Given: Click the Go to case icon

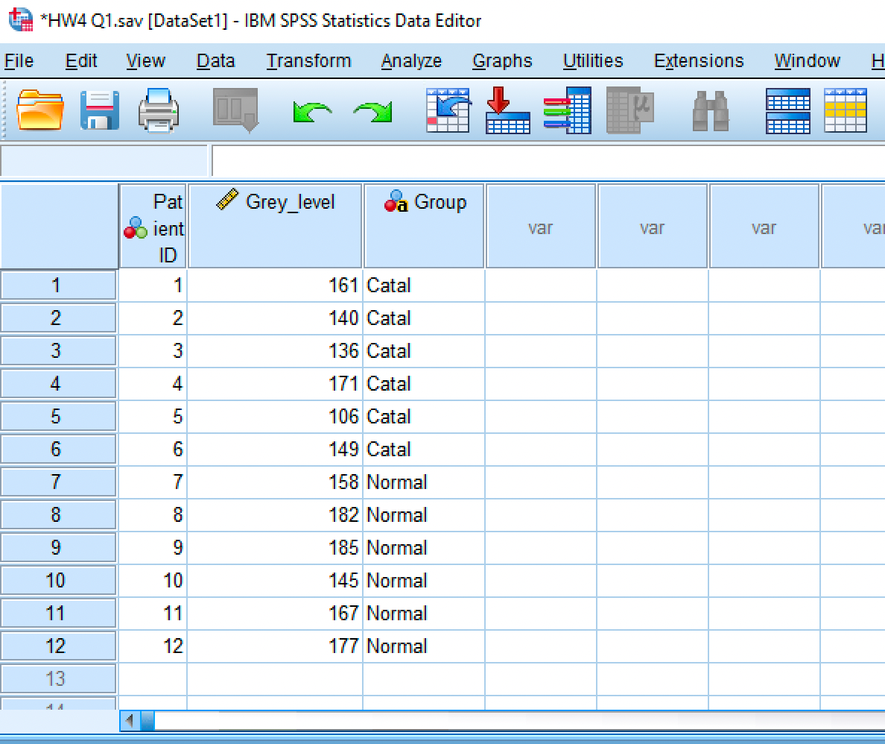Looking at the screenshot, I should point(448,110).
